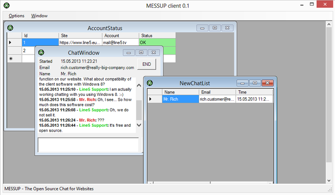Click the chat log scrollbar thumb
This screenshot has height=195, width=335.
[x=139, y=110]
